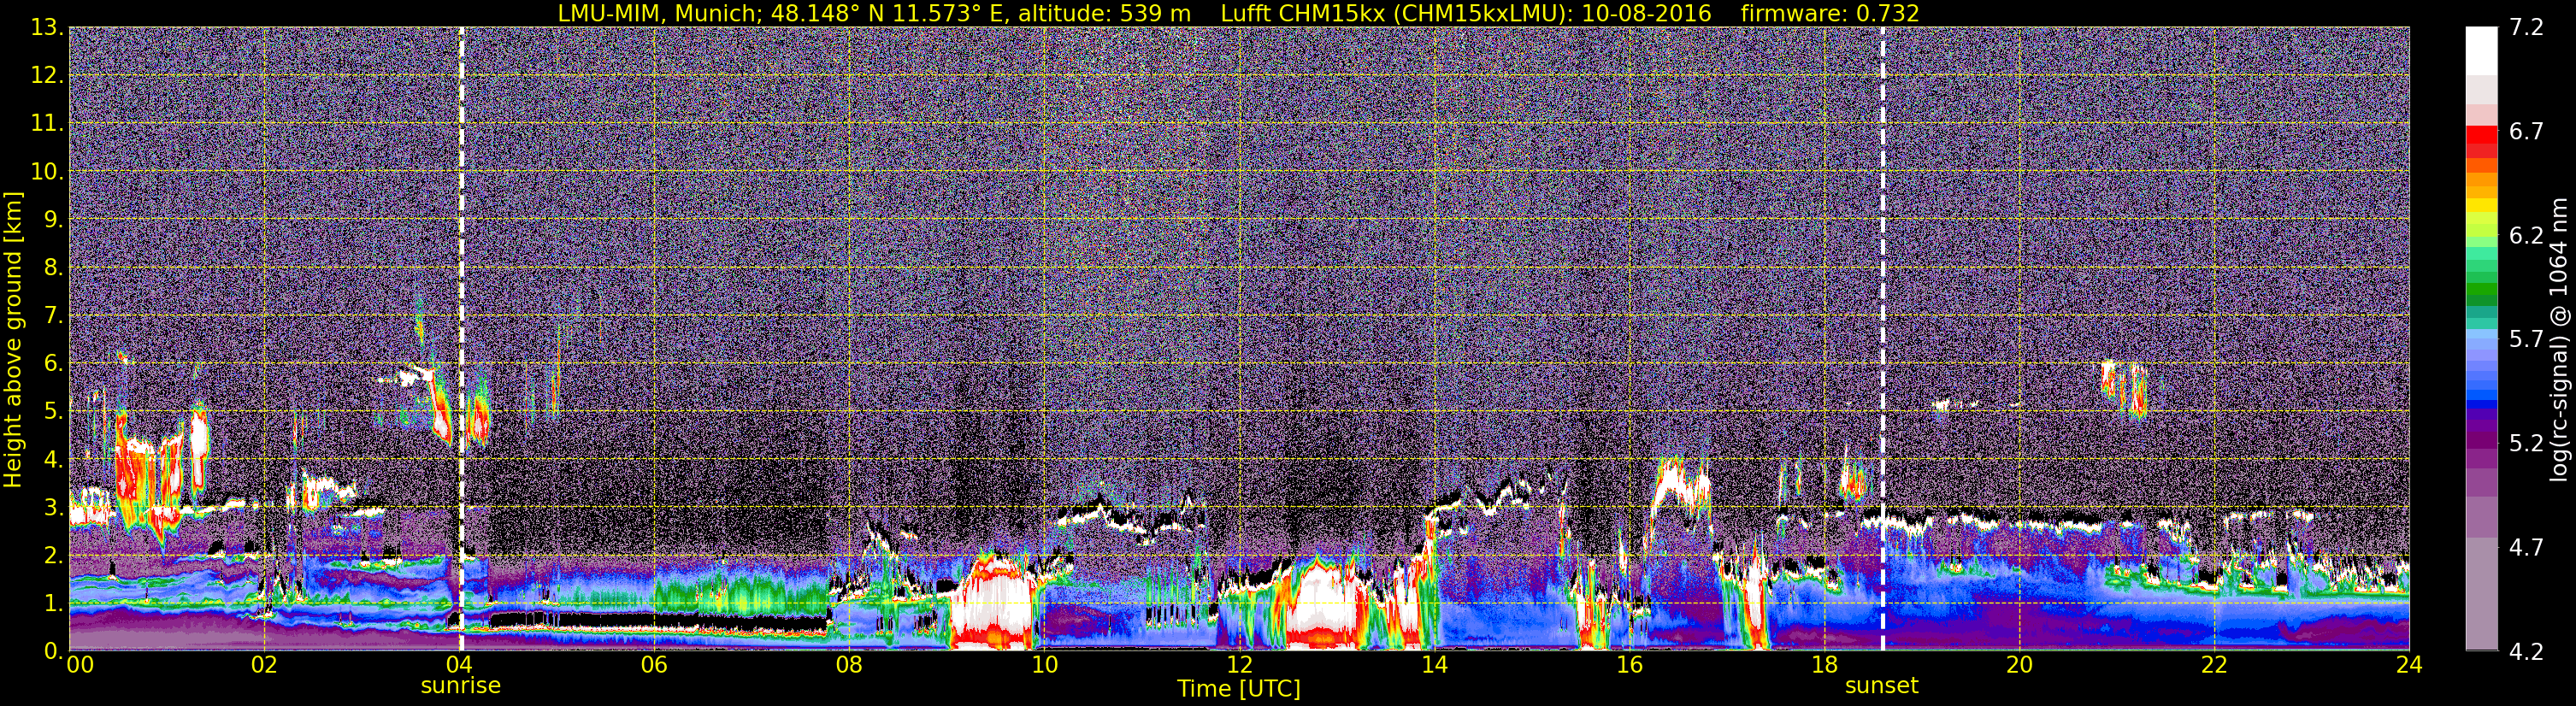Click the cloud feature at 4 km near 16:30 UTC
2576x706 pixels.
[1681, 486]
